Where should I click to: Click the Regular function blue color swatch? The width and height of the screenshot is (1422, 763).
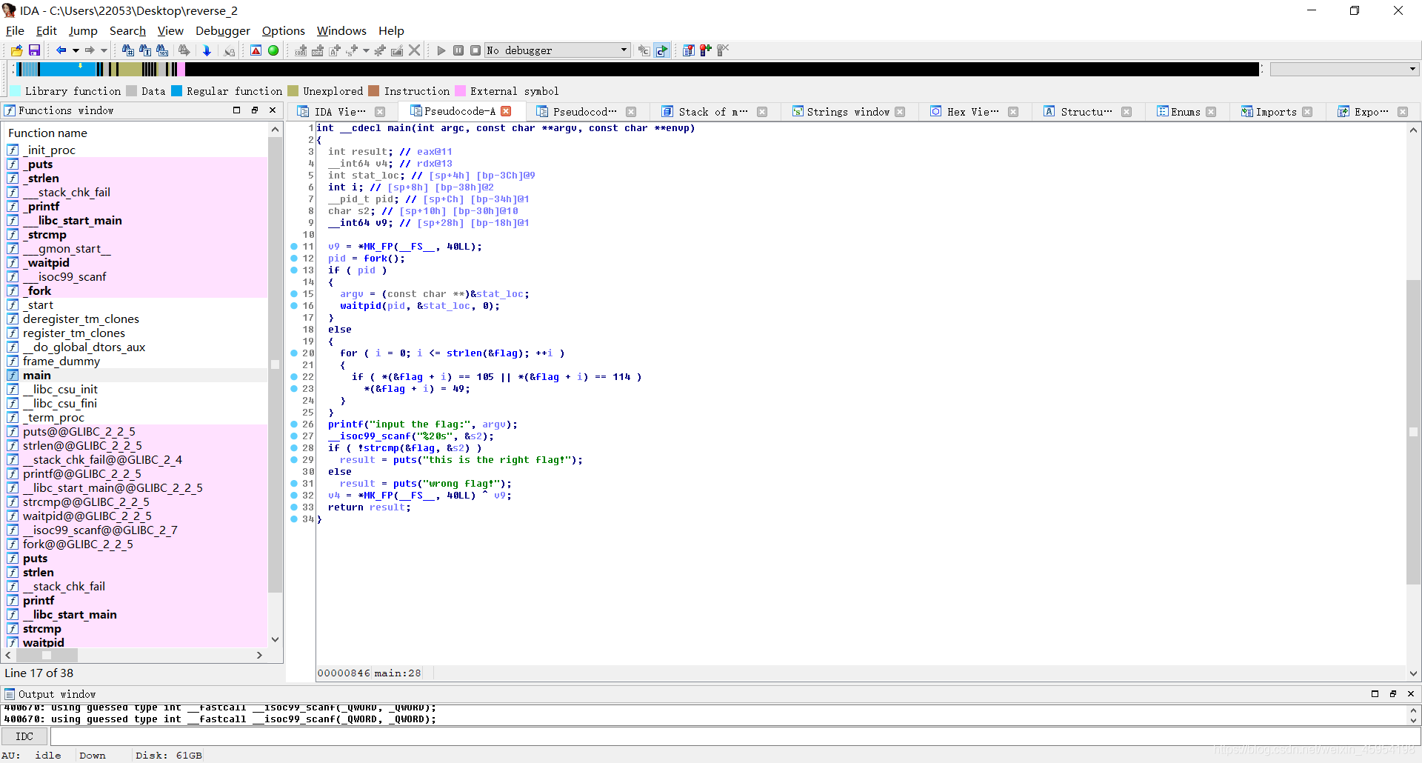(x=176, y=91)
